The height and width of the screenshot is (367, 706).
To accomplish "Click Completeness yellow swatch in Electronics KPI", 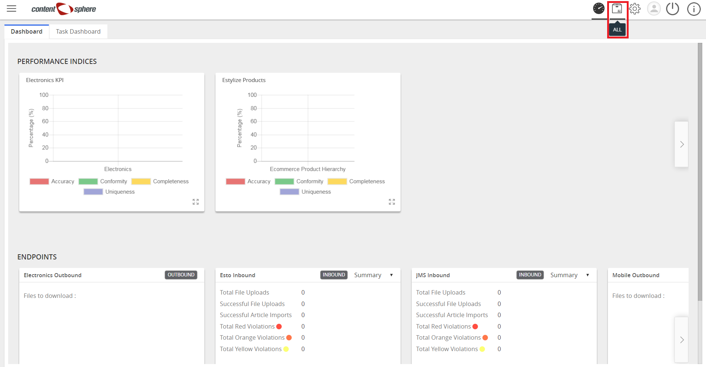I will 141,181.
